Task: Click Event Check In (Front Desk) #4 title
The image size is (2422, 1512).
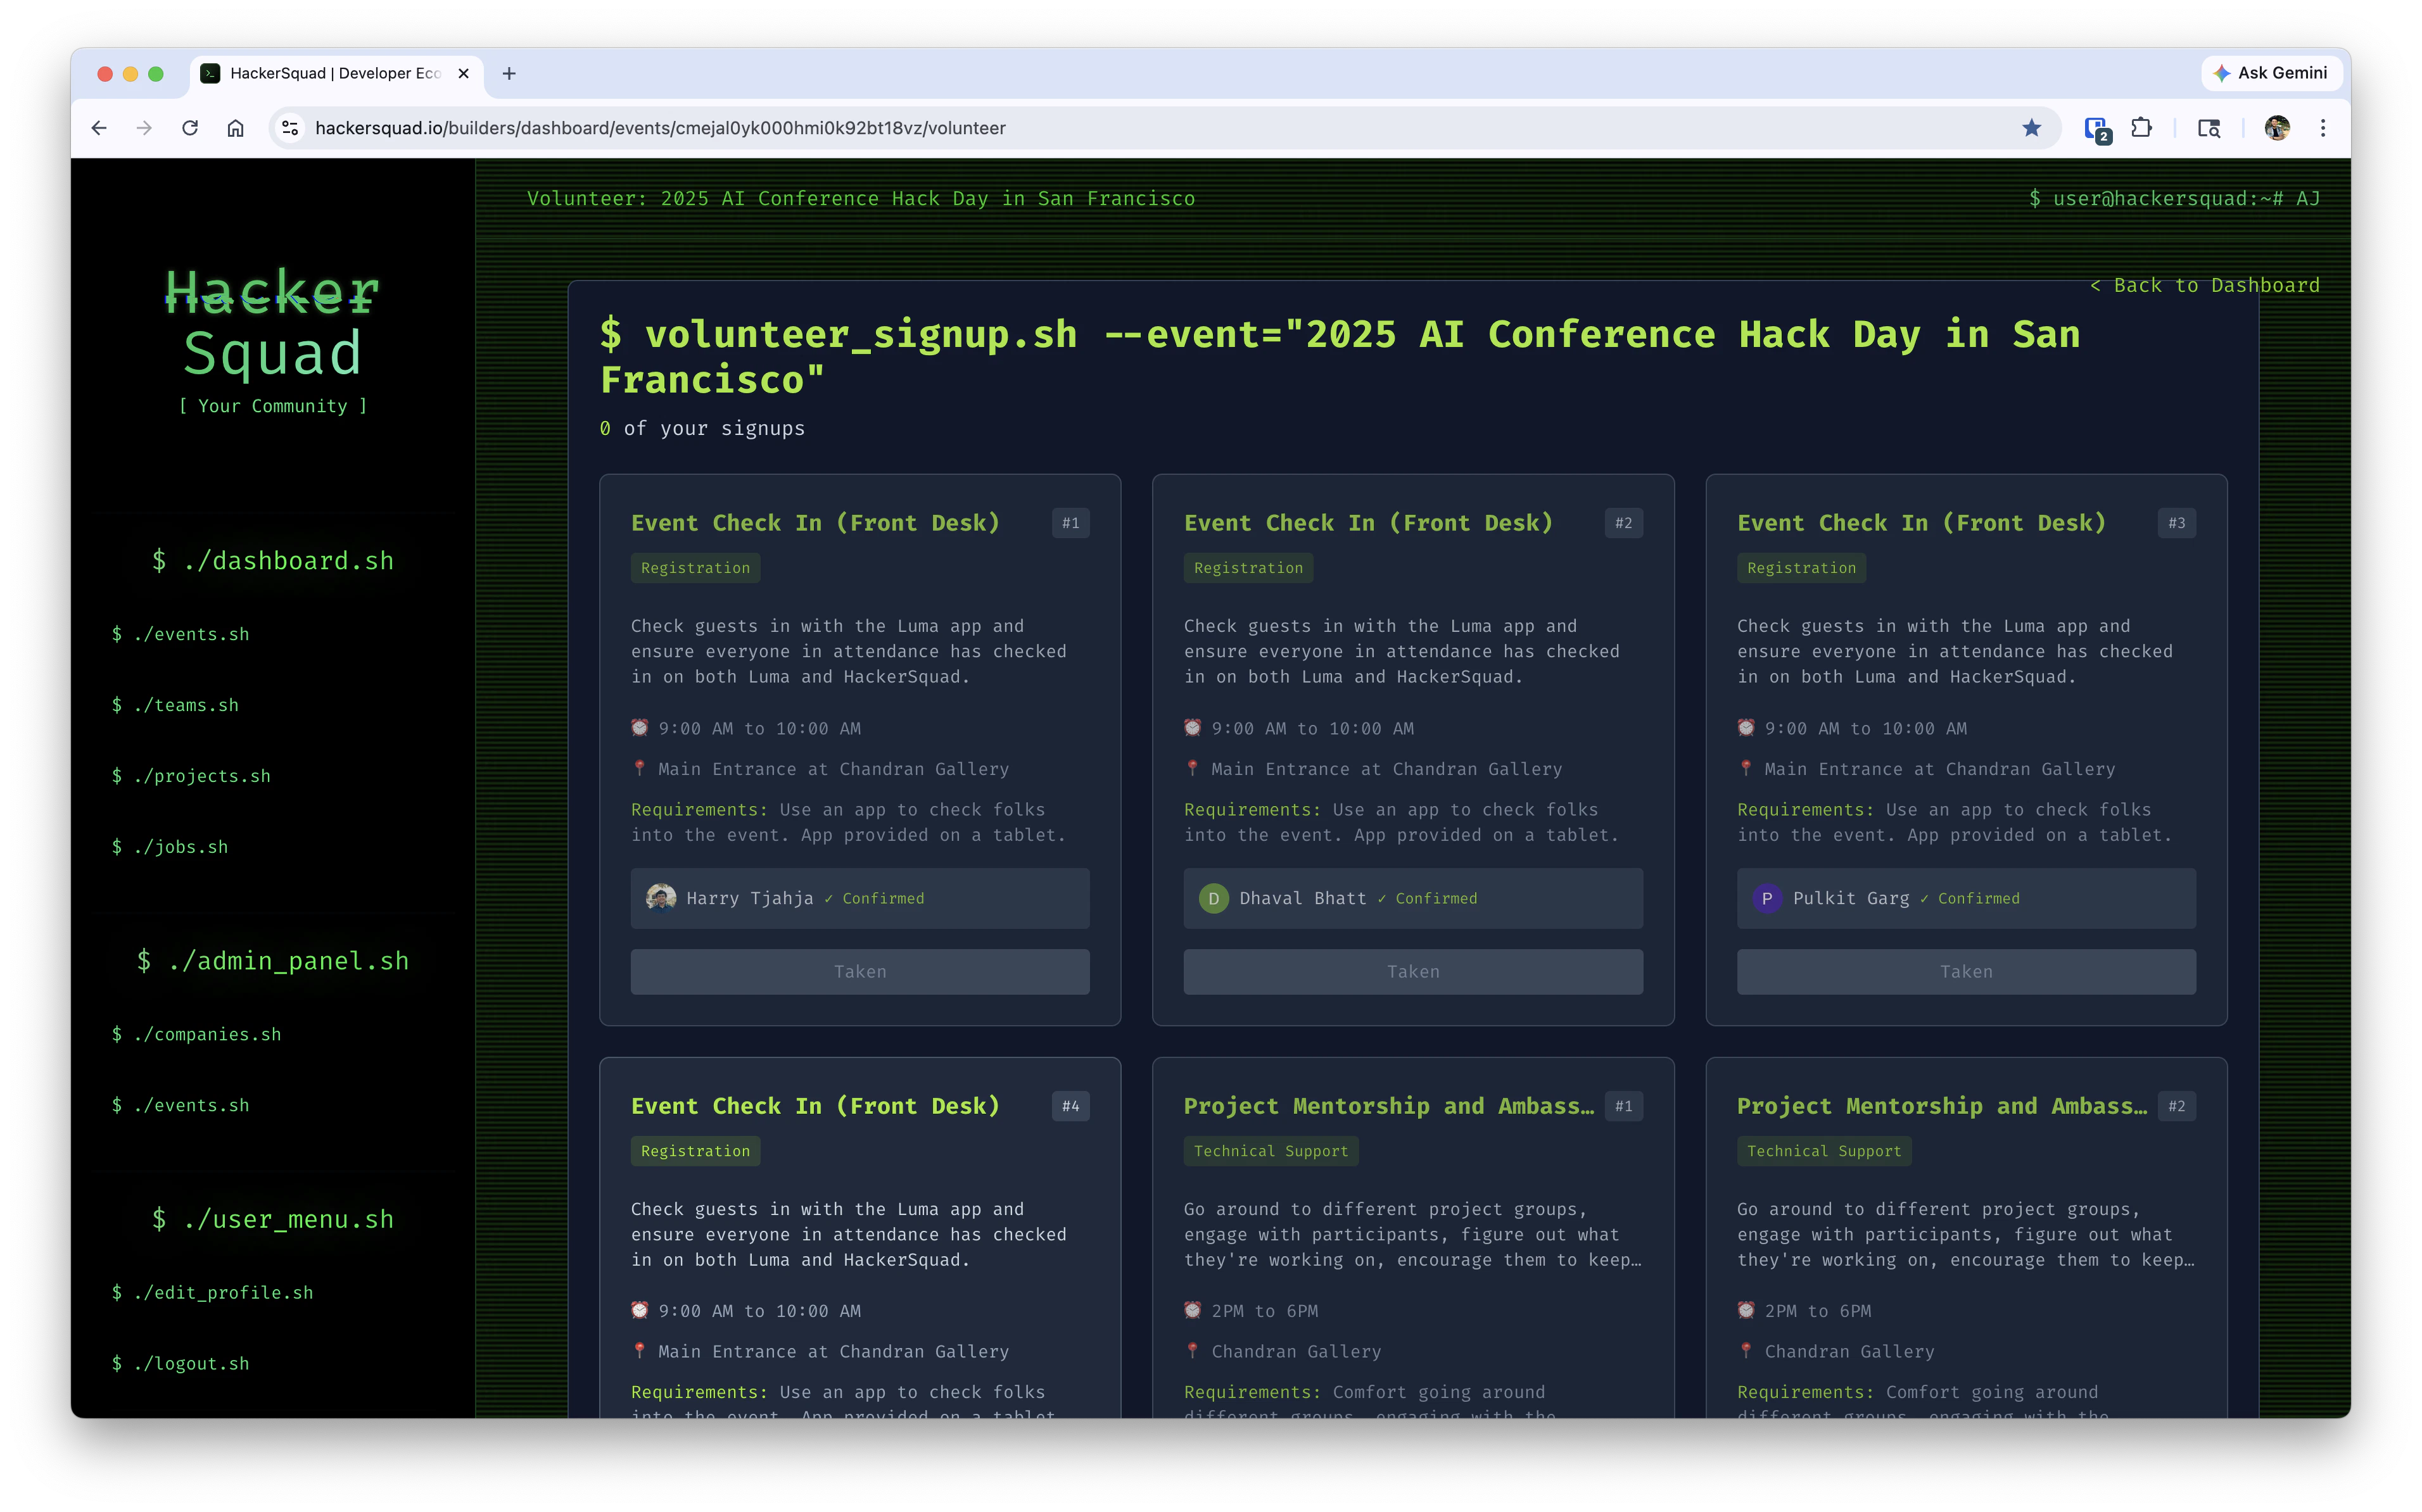Action: point(815,1106)
